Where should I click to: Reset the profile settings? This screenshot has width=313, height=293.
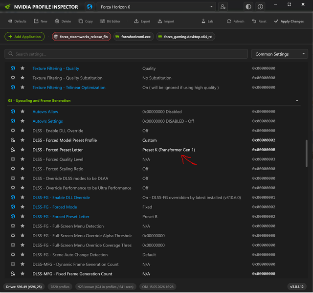coord(259,22)
